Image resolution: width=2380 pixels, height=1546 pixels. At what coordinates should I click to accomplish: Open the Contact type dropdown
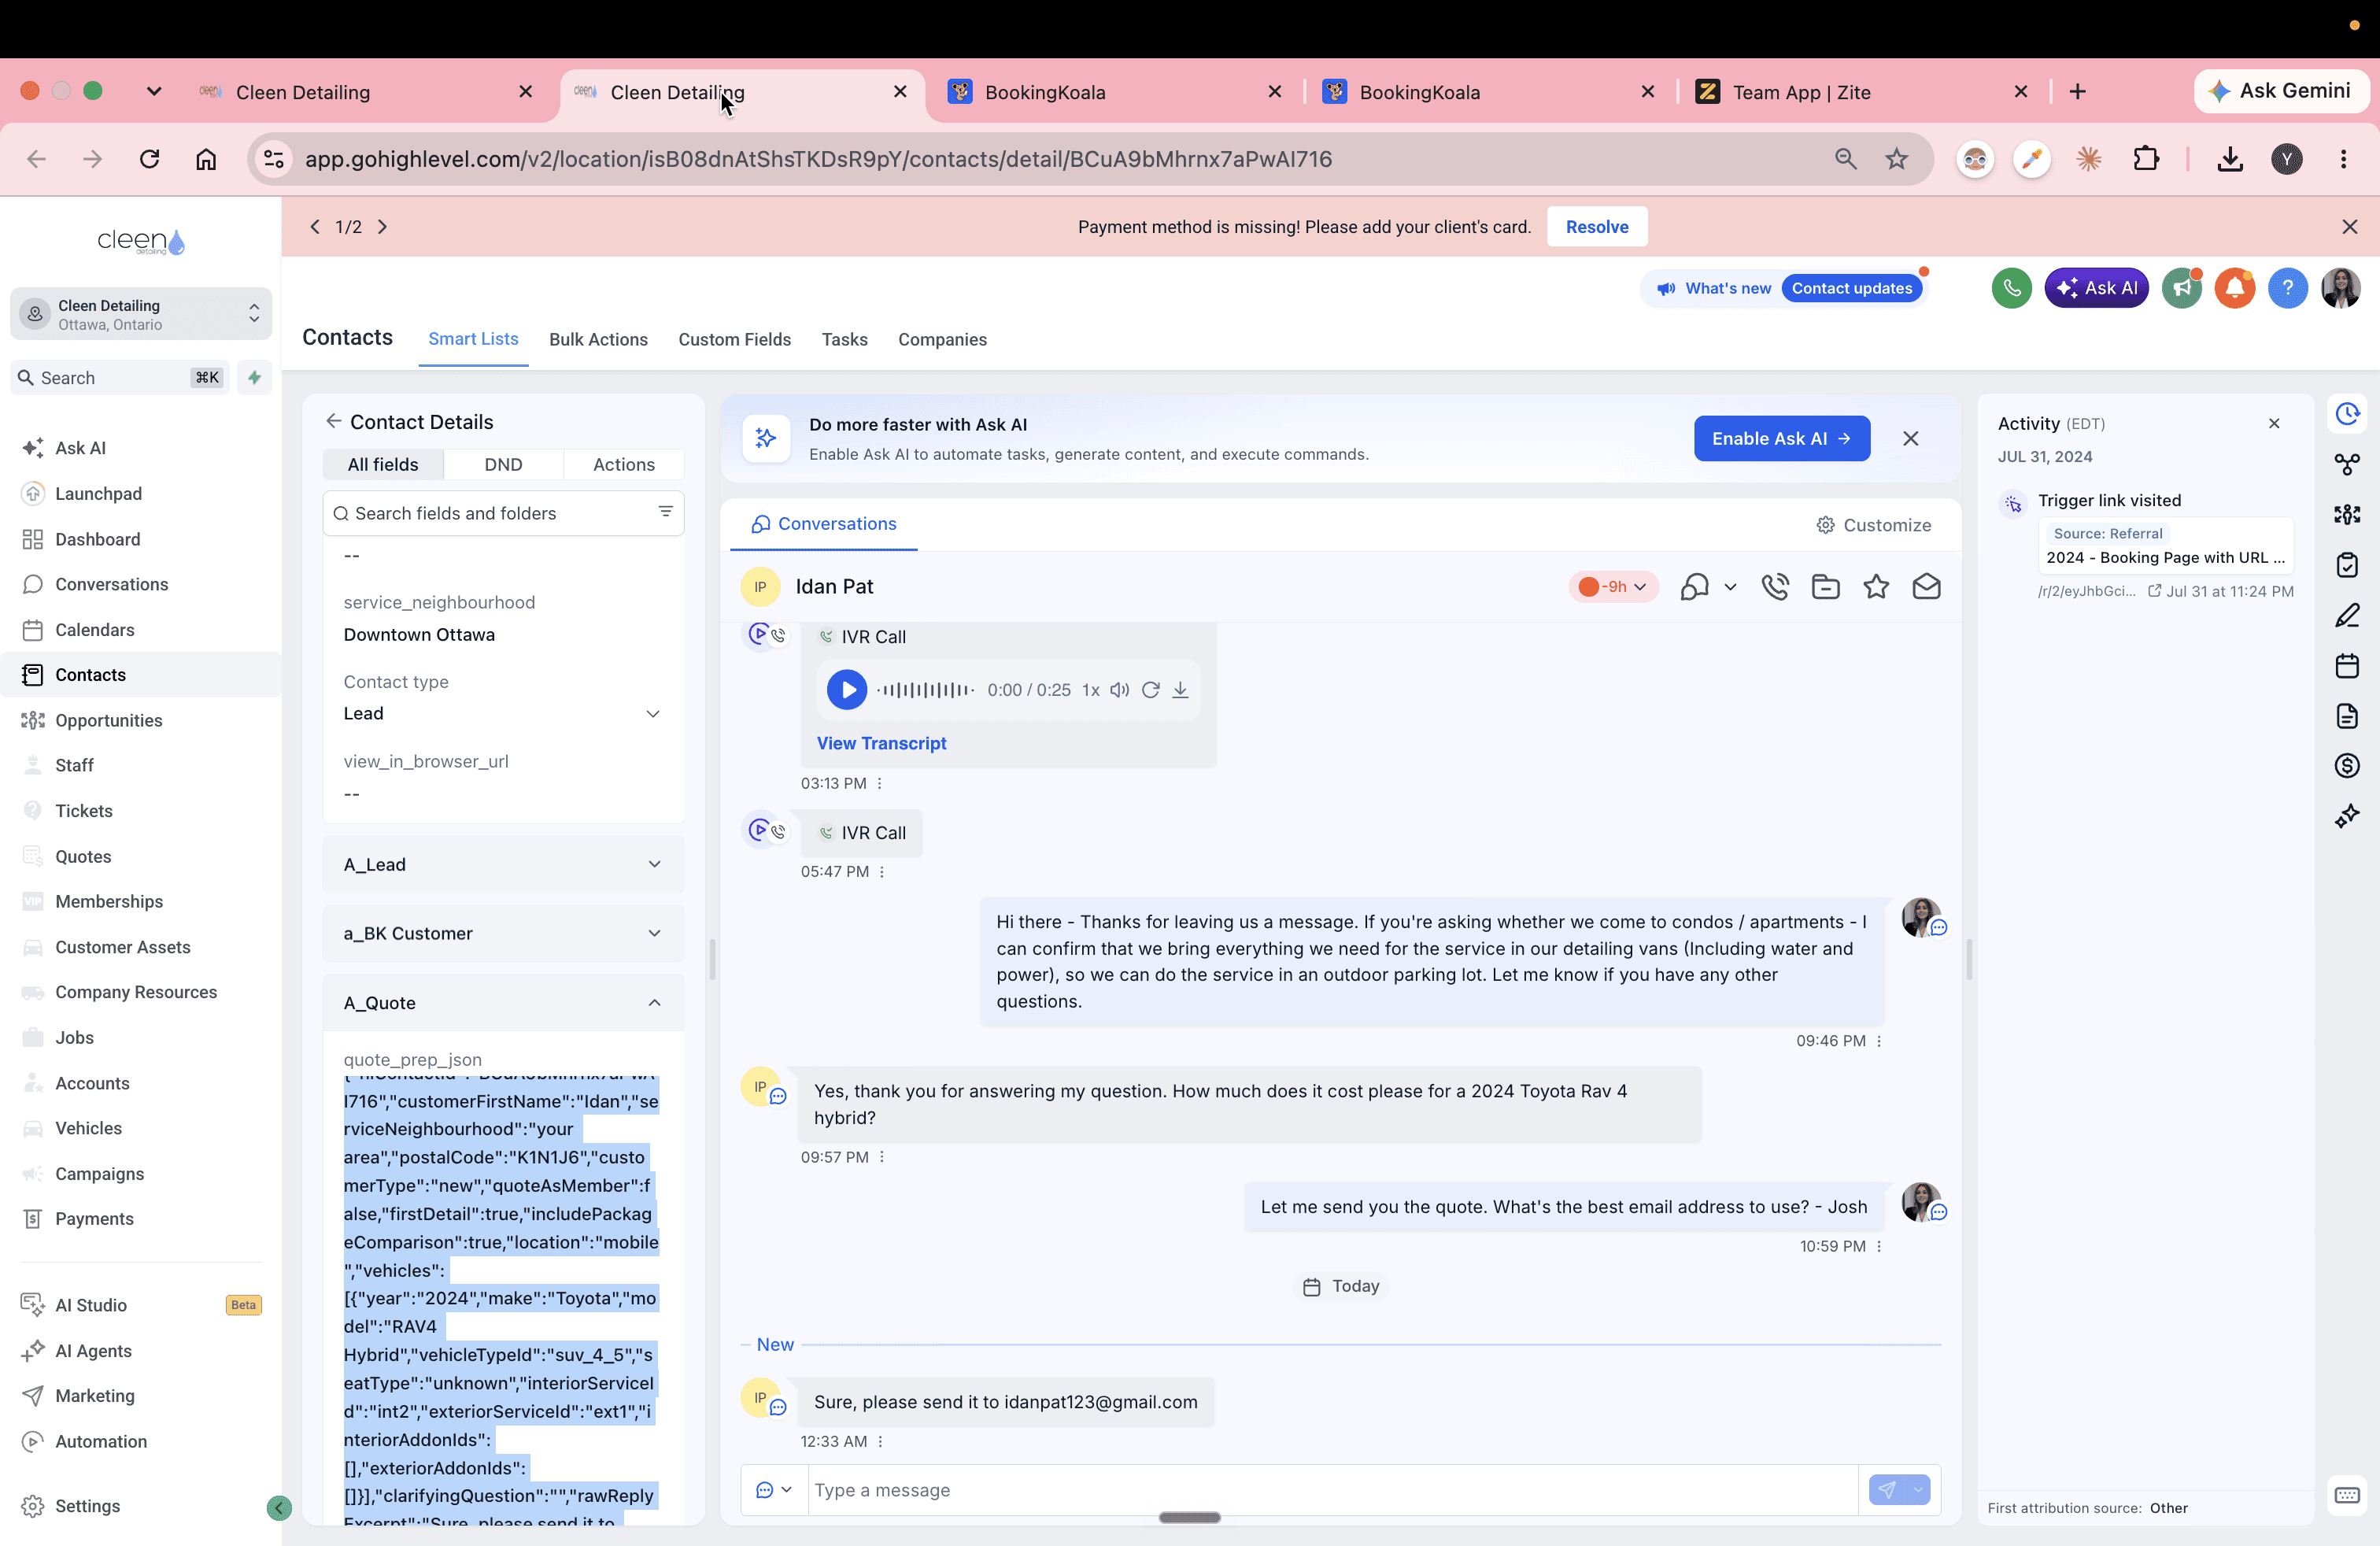pos(503,713)
